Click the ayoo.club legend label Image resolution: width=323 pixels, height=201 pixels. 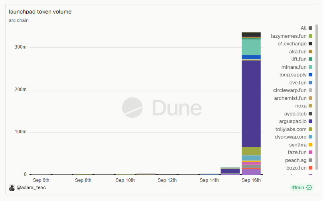295,114
